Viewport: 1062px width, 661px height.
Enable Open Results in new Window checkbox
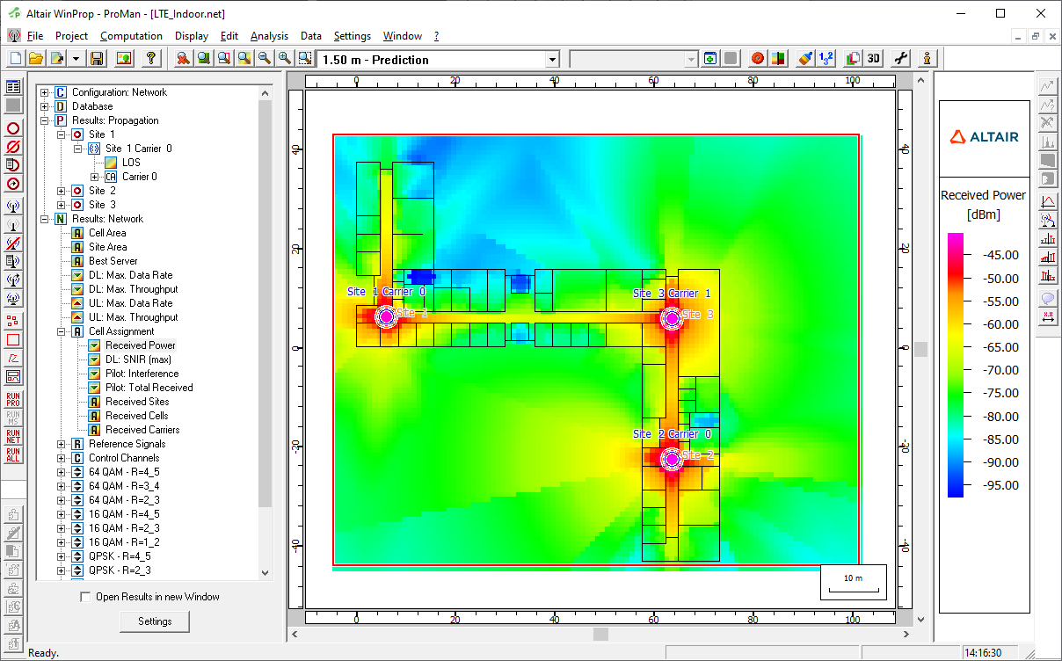click(x=85, y=597)
